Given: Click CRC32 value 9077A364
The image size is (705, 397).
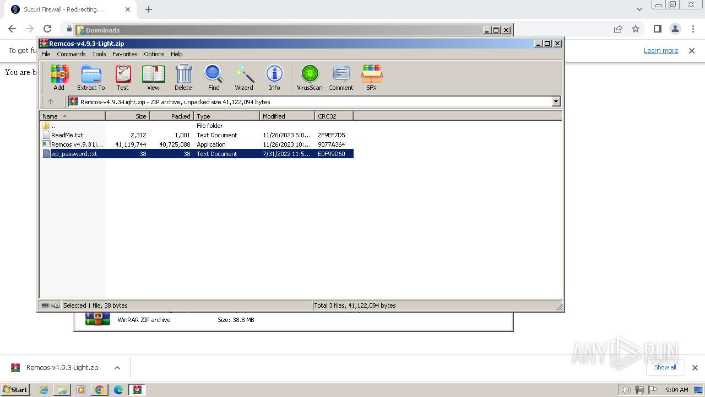Looking at the screenshot, I should click(332, 144).
